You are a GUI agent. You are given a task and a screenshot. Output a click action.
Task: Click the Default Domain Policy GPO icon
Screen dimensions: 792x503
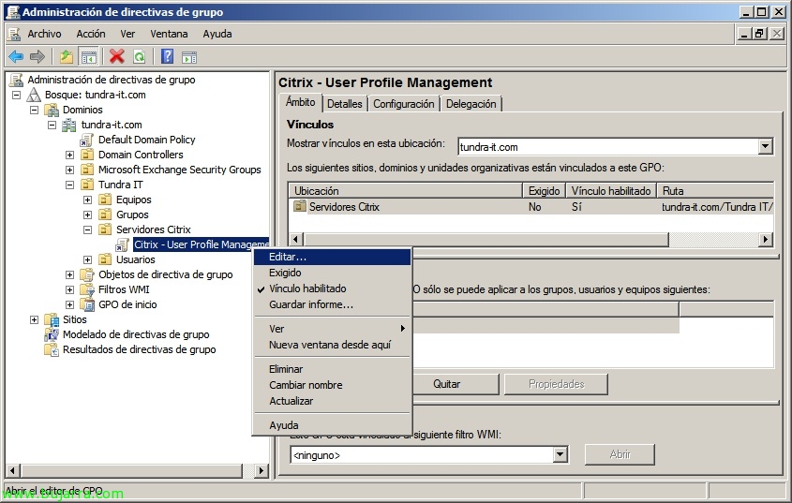tap(87, 140)
